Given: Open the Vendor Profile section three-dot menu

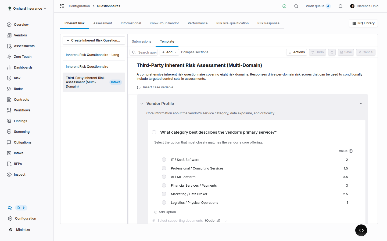Looking at the screenshot, I should [362, 104].
